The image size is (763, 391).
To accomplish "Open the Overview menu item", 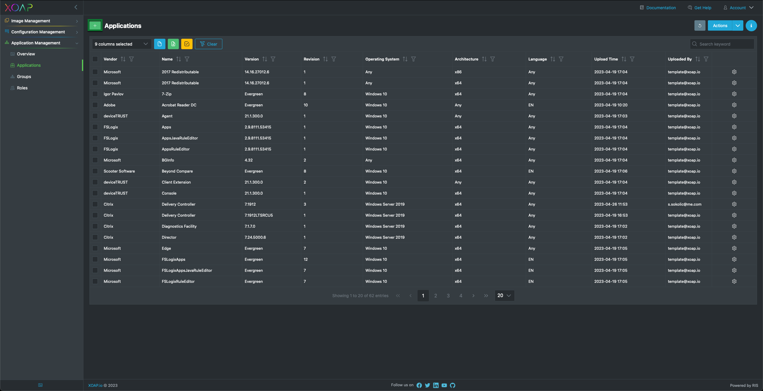I will point(26,54).
